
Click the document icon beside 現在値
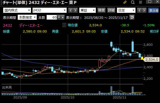point(64,25)
